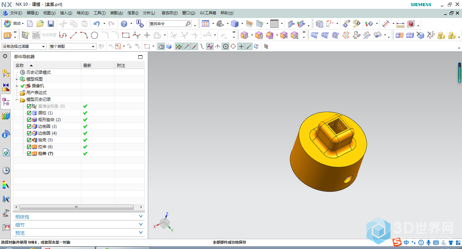This screenshot has height=249, width=462.
Task: Click the Layer settings icon
Action: pos(319,24)
